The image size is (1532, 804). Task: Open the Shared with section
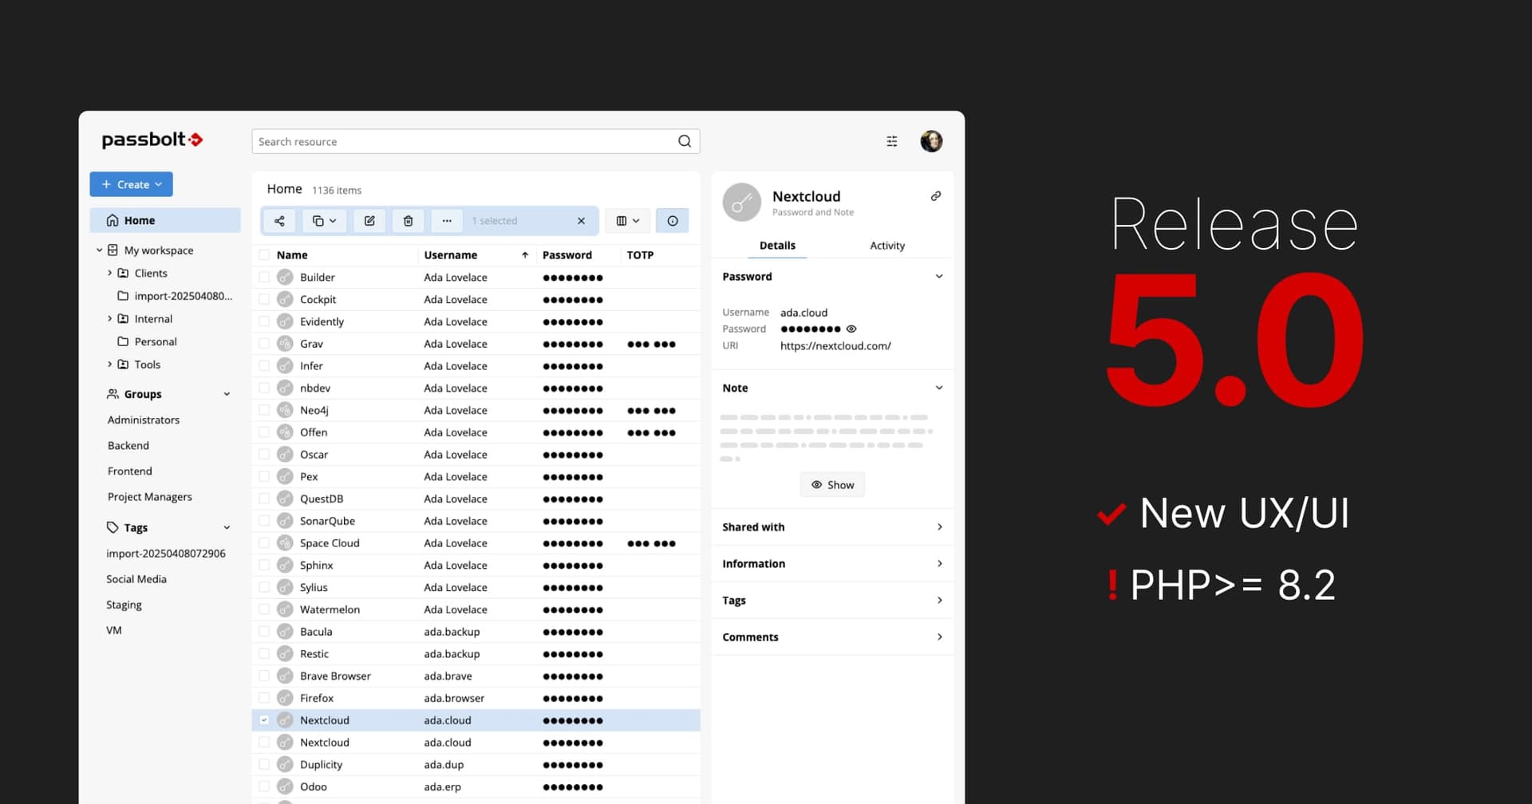[x=832, y=526]
